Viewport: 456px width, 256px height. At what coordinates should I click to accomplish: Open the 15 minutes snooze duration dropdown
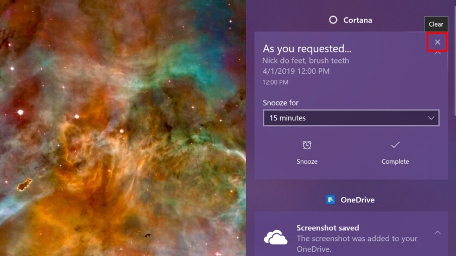click(351, 118)
